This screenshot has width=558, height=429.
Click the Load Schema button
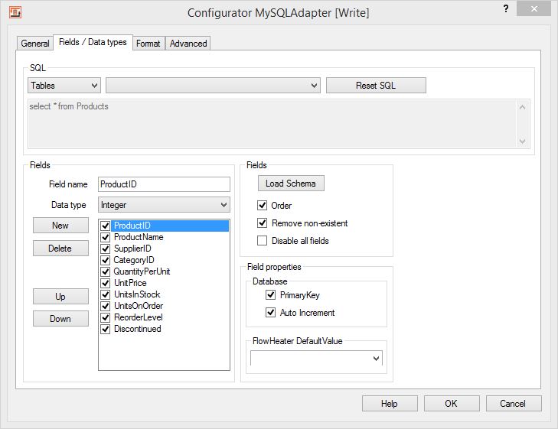[x=291, y=184]
